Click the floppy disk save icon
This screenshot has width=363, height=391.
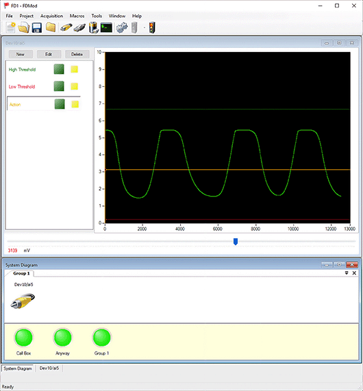[x=37, y=27]
